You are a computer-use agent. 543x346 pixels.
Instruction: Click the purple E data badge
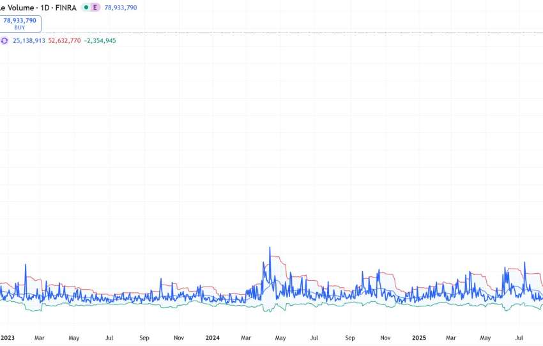coord(96,7)
